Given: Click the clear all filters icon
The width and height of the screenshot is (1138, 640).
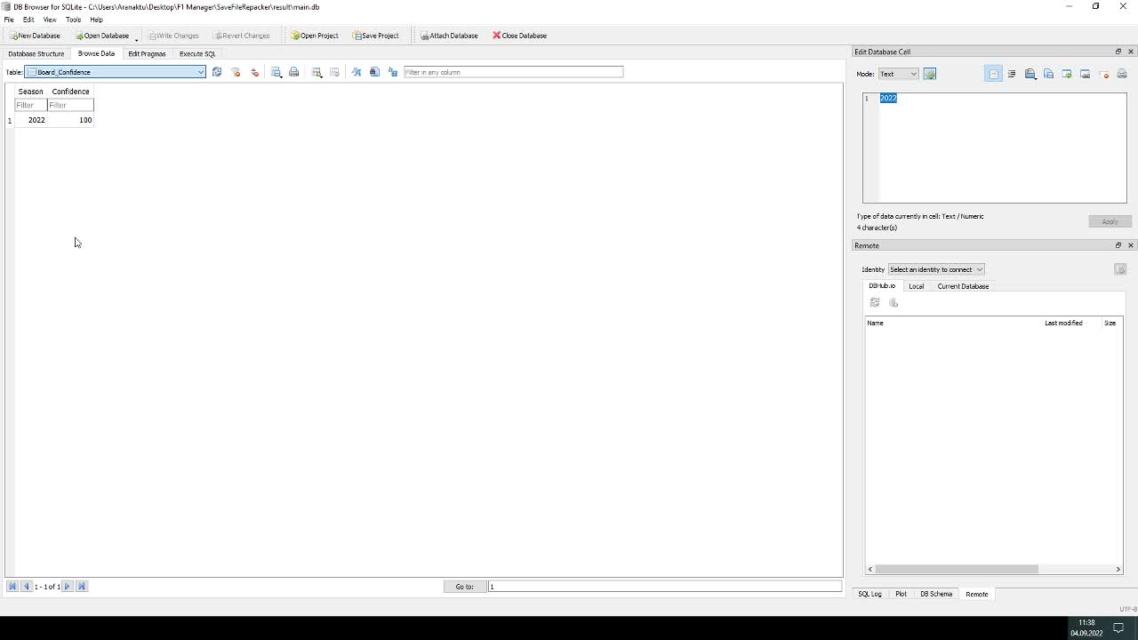Looking at the screenshot, I should pos(236,72).
